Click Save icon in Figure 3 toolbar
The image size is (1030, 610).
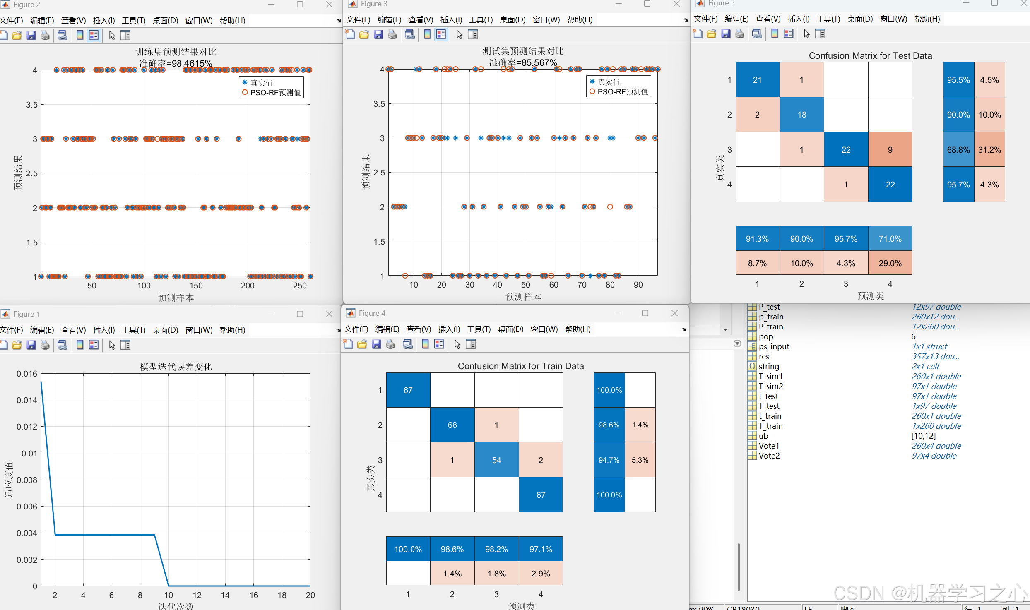tap(378, 35)
